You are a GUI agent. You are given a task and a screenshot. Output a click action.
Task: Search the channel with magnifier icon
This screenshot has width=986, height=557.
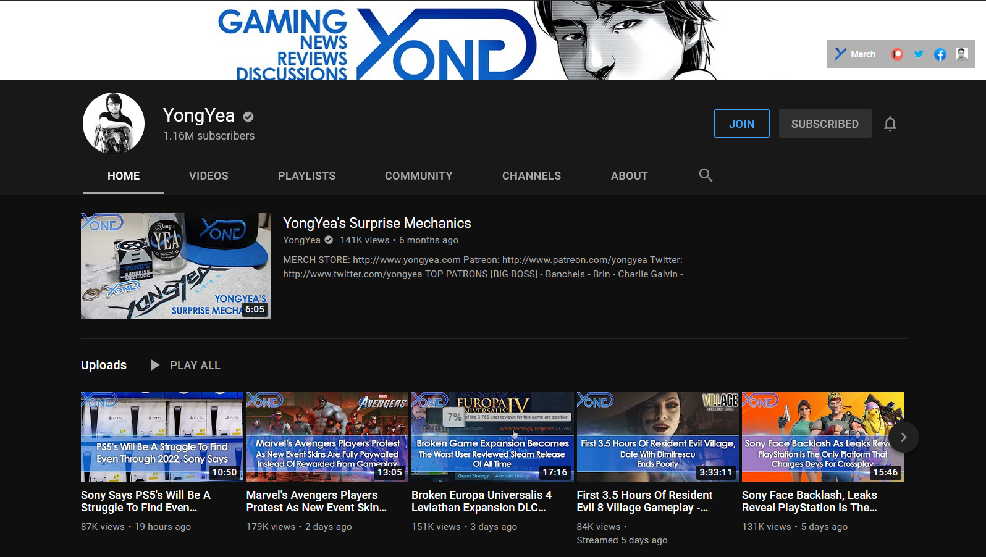[706, 175]
